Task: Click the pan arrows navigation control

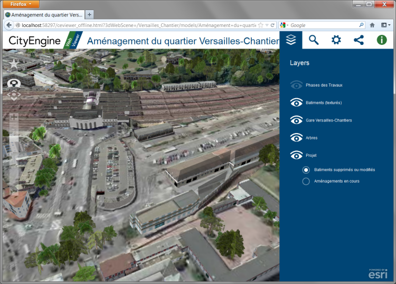Action: pos(14,96)
